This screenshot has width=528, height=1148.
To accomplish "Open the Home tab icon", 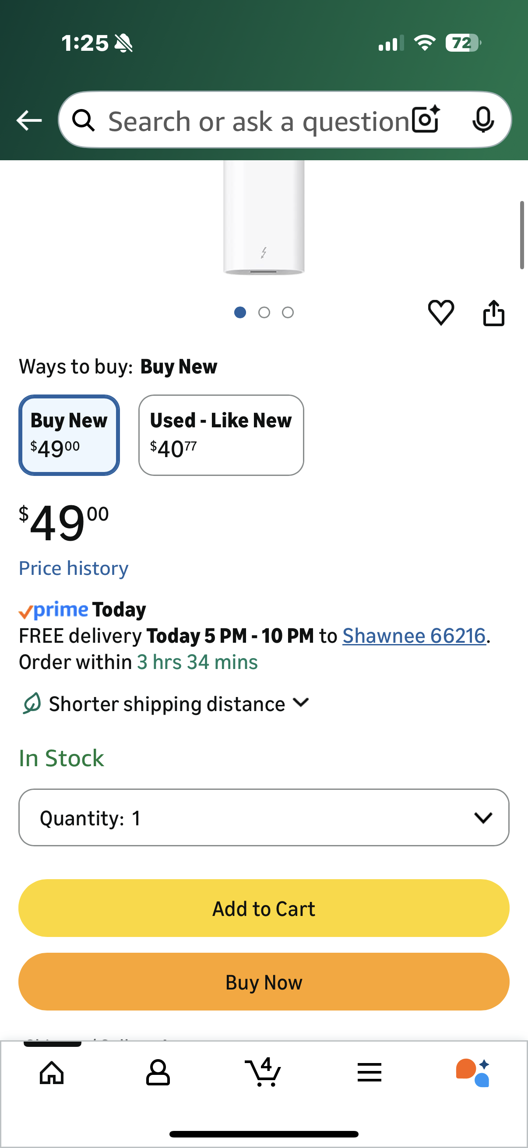I will (52, 1072).
